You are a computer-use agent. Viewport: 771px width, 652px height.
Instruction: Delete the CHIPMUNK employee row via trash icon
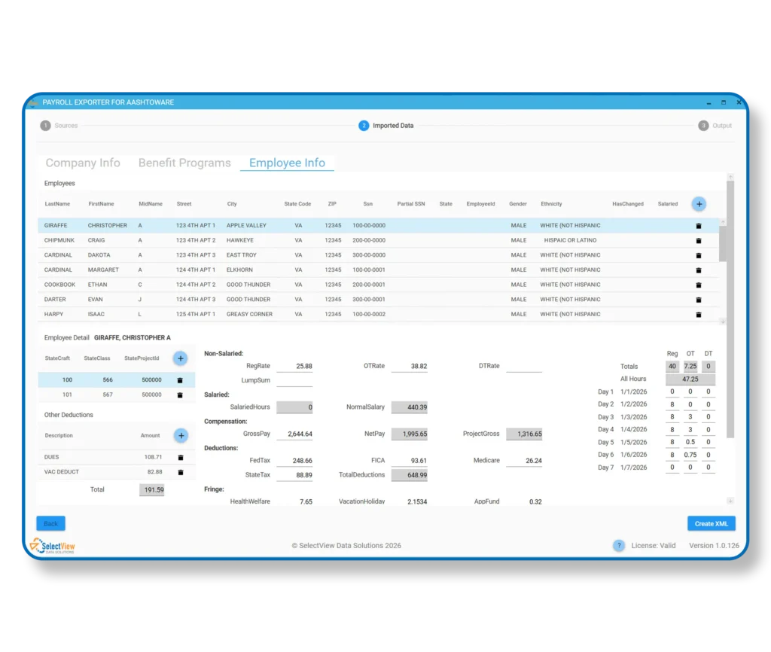pyautogui.click(x=698, y=239)
